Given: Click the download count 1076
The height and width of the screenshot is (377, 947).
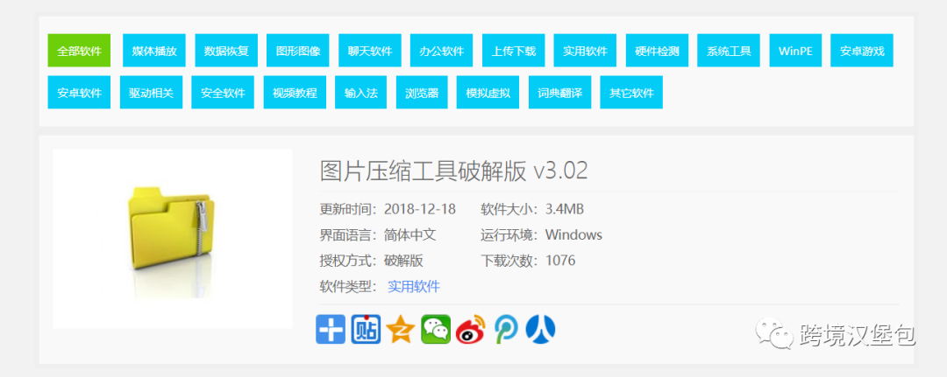Looking at the screenshot, I should coord(560,261).
